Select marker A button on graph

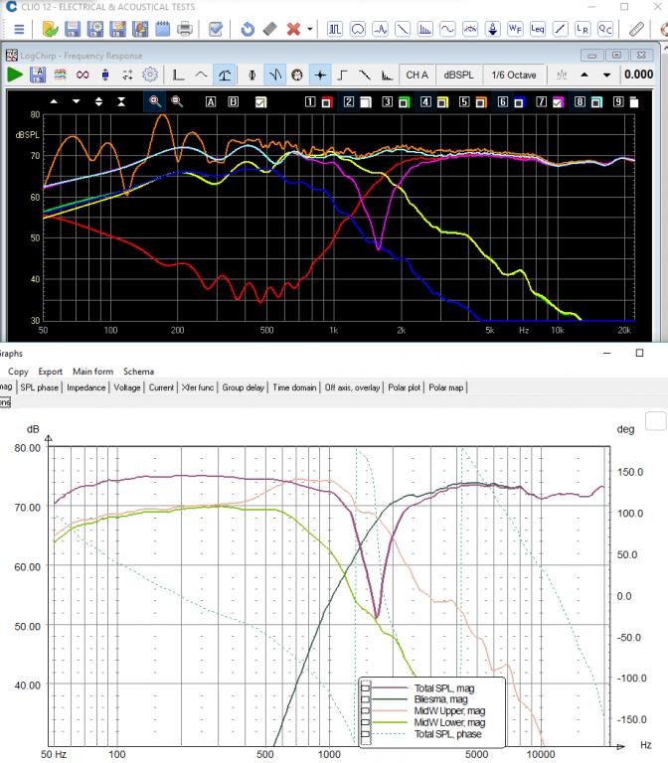(x=211, y=101)
